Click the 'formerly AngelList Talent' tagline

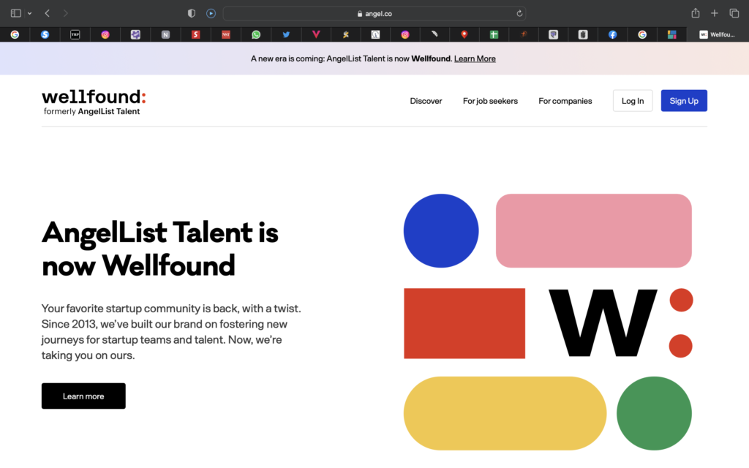(x=91, y=112)
